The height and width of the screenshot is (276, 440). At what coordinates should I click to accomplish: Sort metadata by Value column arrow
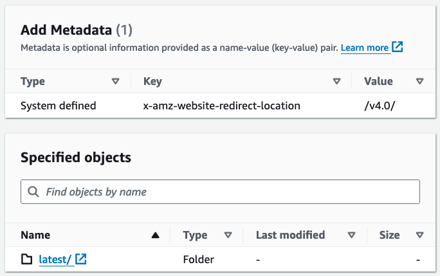pyautogui.click(x=419, y=82)
